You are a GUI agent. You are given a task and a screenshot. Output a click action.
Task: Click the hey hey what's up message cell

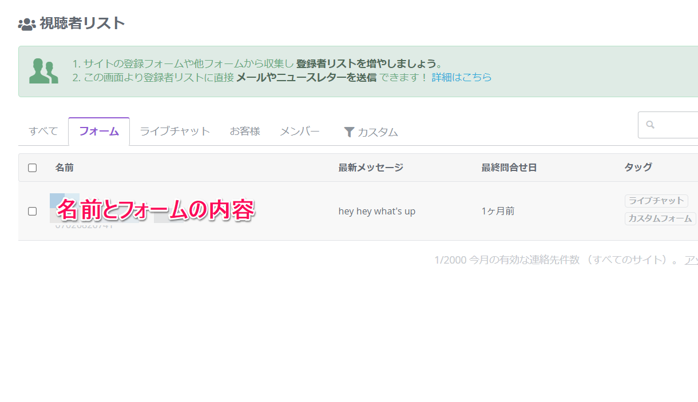(x=377, y=211)
